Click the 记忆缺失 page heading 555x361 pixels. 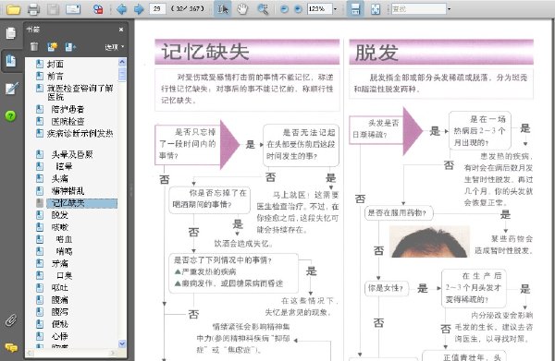point(205,52)
